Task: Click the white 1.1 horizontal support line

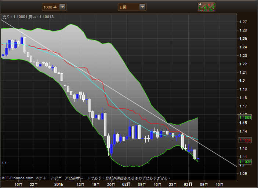Action: pos(119,165)
